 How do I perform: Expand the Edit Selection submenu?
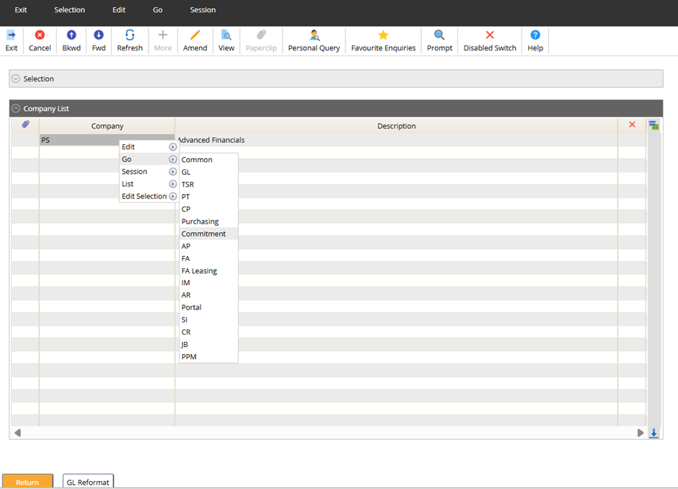tap(148, 196)
